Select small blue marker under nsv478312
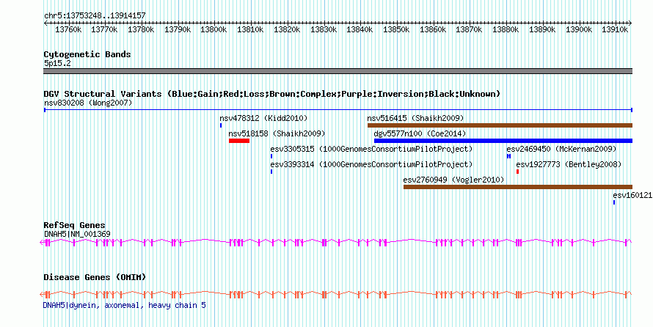The height and width of the screenshot is (327, 653). pos(221,125)
